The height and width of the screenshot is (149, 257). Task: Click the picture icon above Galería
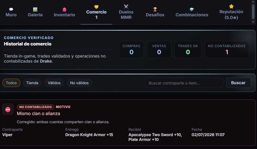(35, 9)
